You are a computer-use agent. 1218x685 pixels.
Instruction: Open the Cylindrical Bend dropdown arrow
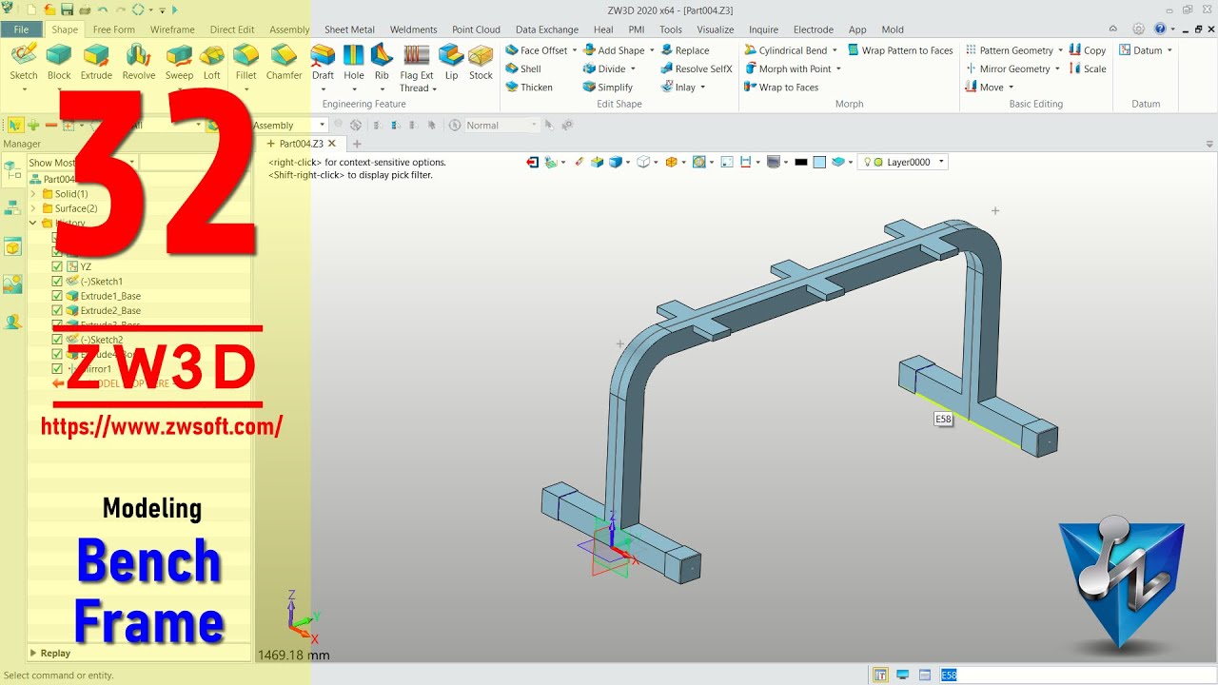point(835,50)
